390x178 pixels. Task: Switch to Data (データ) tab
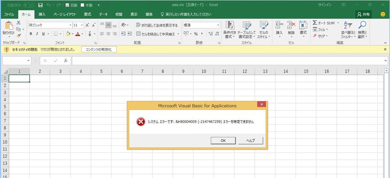pos(104,14)
